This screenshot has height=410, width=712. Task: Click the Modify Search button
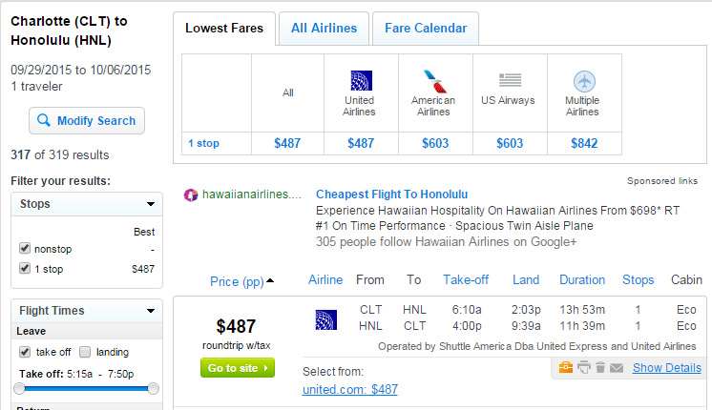click(87, 121)
